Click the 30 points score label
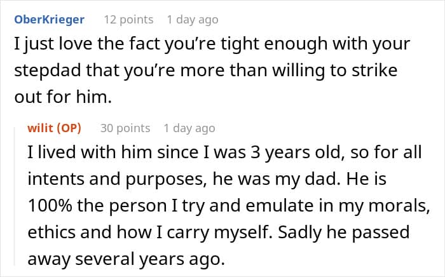Viewport: 445px width, 277px height. click(x=125, y=128)
